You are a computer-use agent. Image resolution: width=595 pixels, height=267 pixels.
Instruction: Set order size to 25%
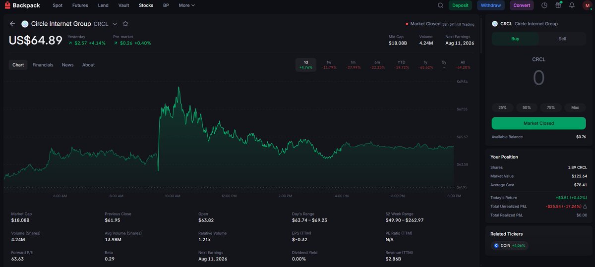pos(502,107)
